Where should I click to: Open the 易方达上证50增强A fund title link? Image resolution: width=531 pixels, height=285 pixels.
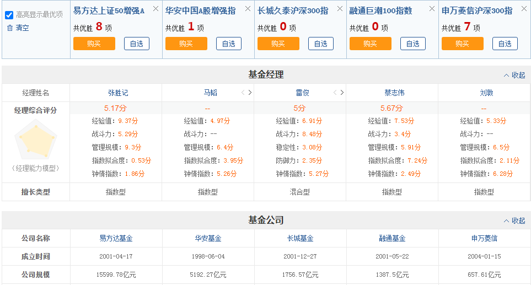pyautogui.click(x=109, y=11)
